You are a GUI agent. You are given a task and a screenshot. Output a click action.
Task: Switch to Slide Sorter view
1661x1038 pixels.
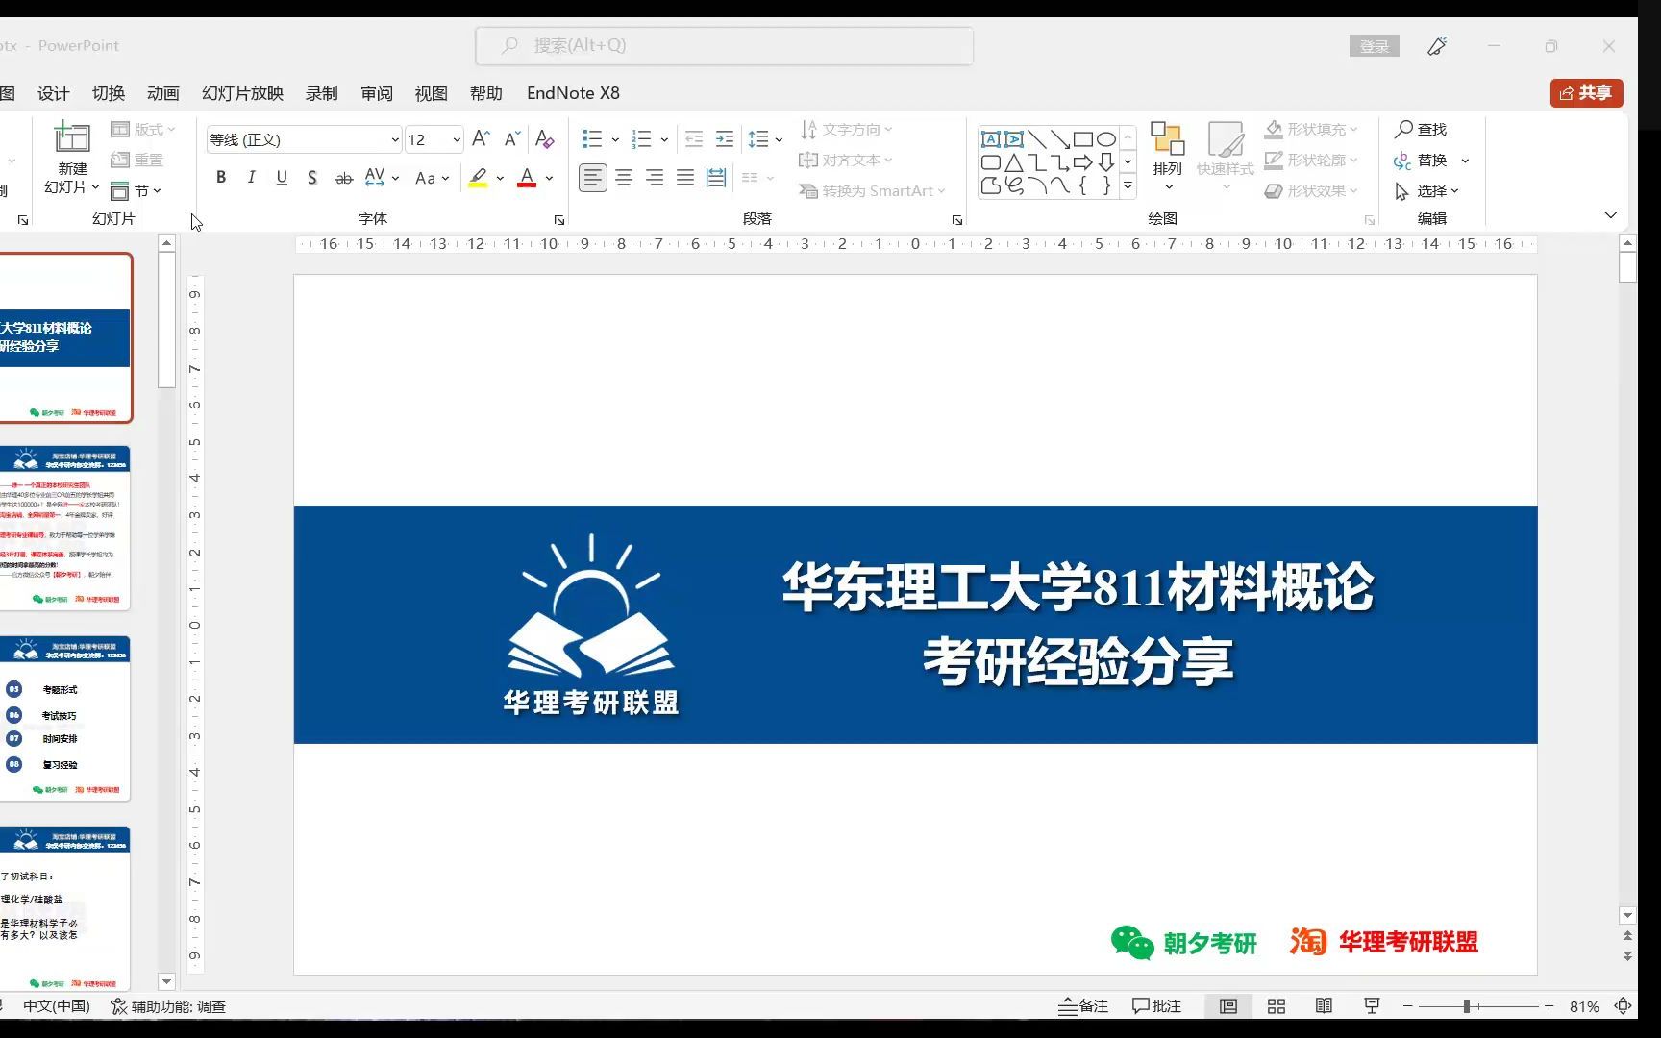tap(1277, 1006)
